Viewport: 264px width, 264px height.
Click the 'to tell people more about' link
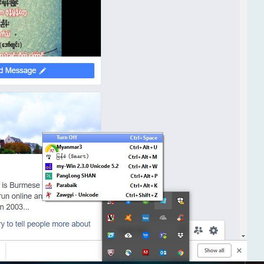coord(45,224)
